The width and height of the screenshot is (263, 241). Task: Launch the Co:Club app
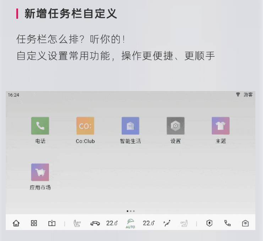pos(85,126)
